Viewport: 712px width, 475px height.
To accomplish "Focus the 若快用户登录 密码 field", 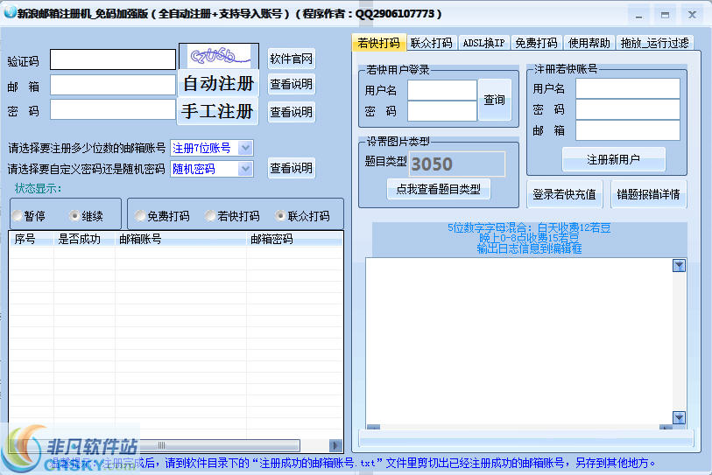I will pos(442,111).
